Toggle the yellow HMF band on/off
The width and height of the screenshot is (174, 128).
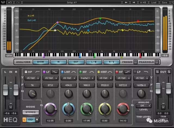pyautogui.click(x=98, y=72)
